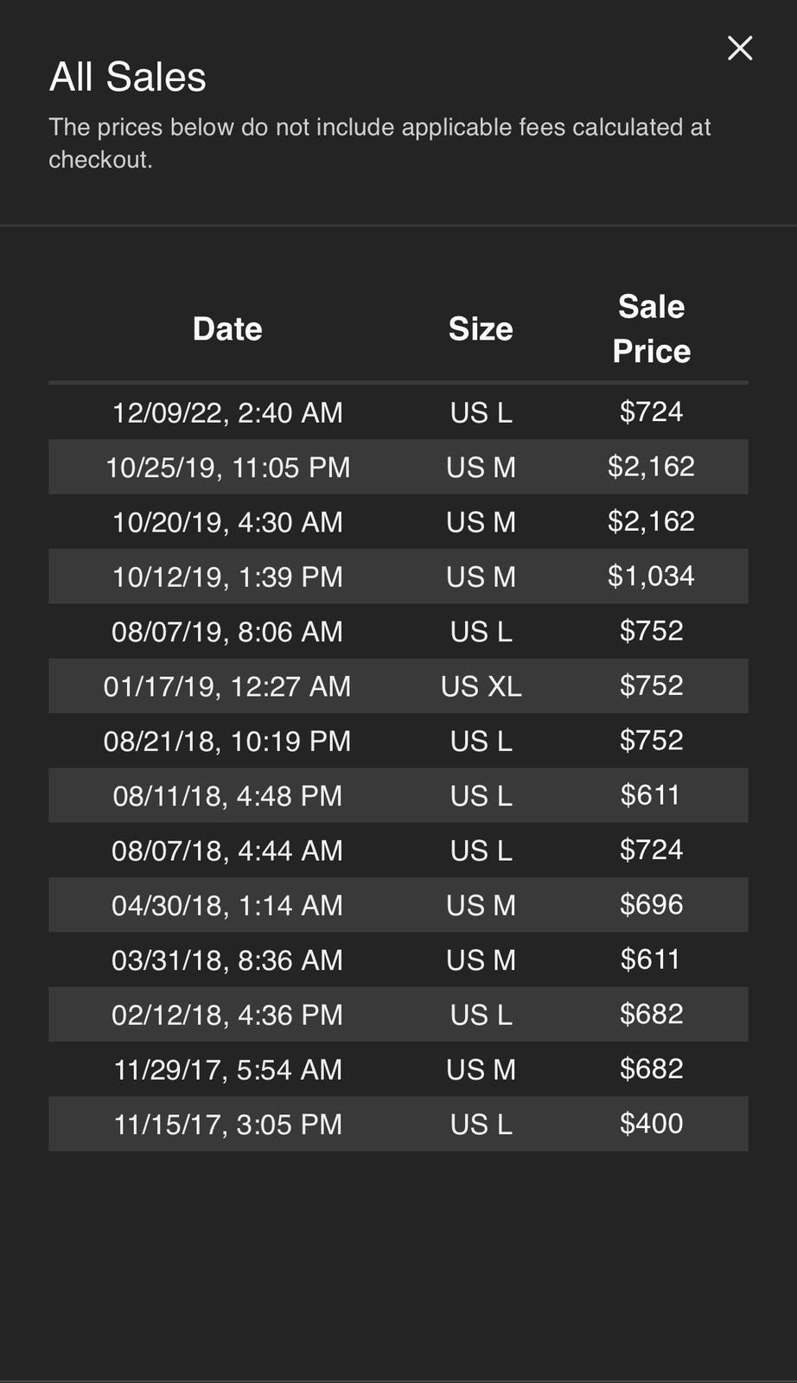Click the All Sales heading
Screen dimensions: 797x1383
tap(128, 77)
